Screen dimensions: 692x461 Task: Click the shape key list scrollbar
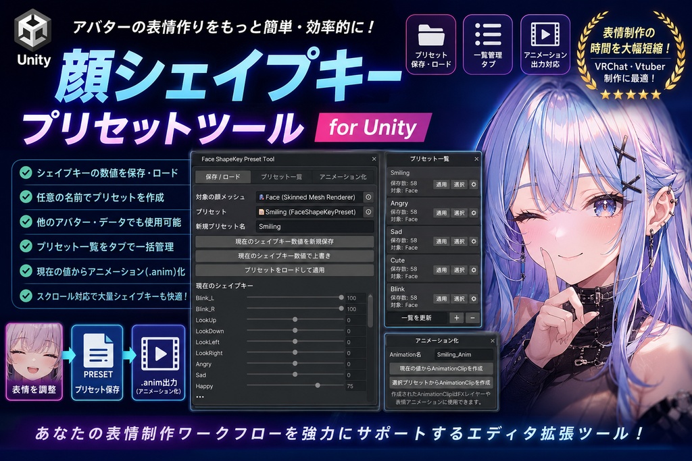[x=370, y=311]
